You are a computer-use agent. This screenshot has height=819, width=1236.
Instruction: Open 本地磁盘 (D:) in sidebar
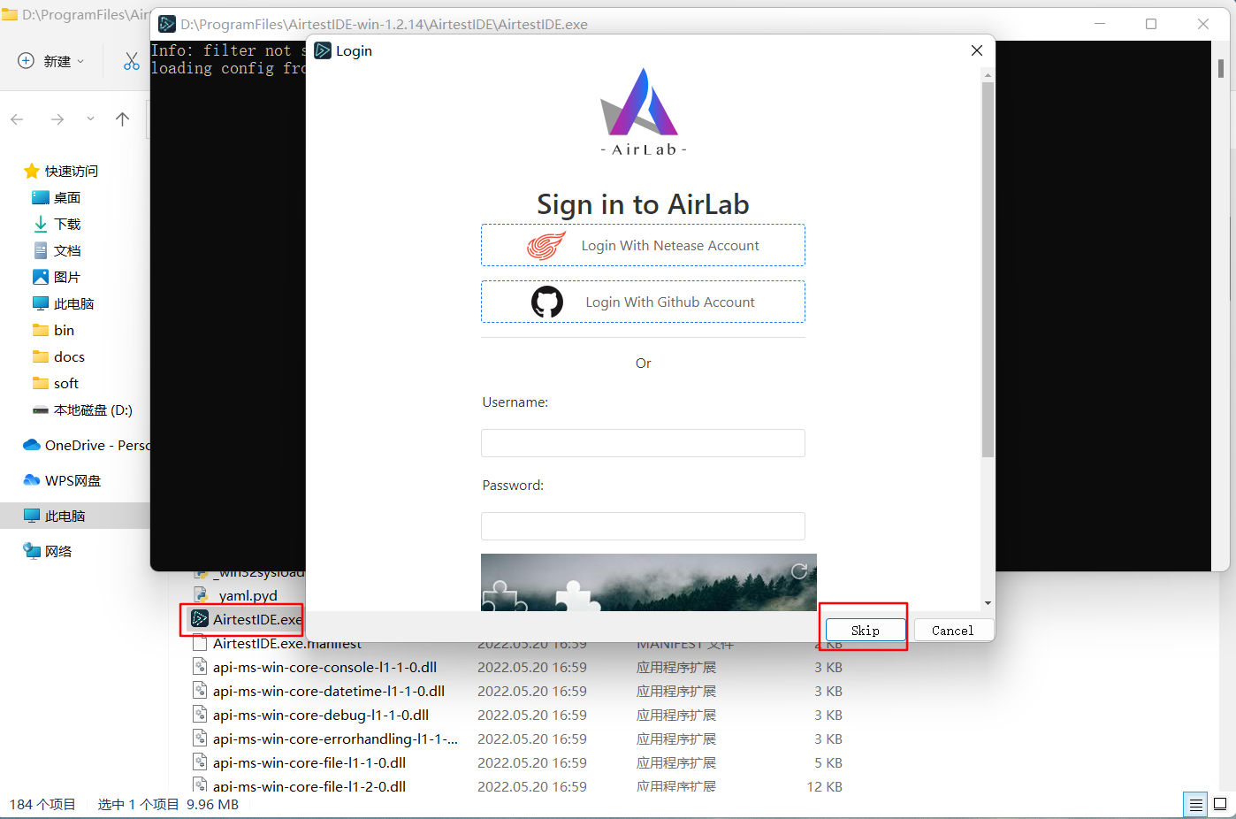pyautogui.click(x=82, y=409)
